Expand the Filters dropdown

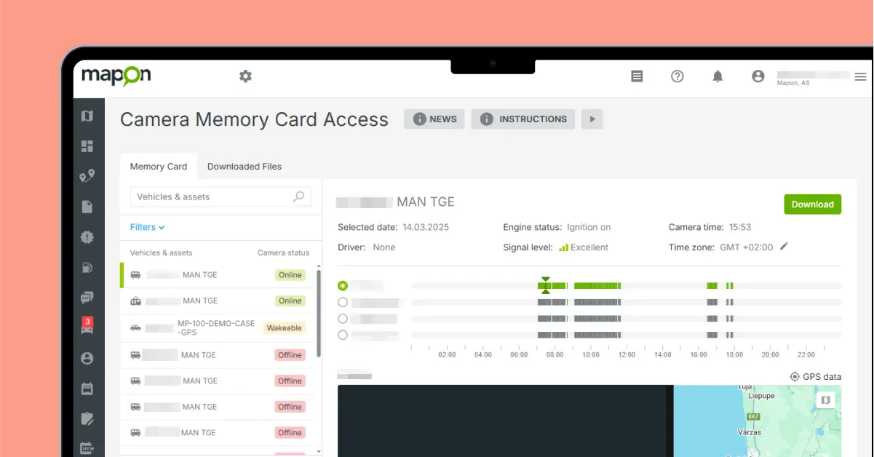click(147, 227)
